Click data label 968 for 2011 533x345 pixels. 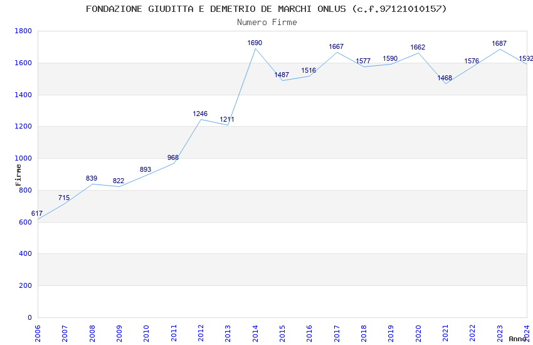(x=173, y=157)
